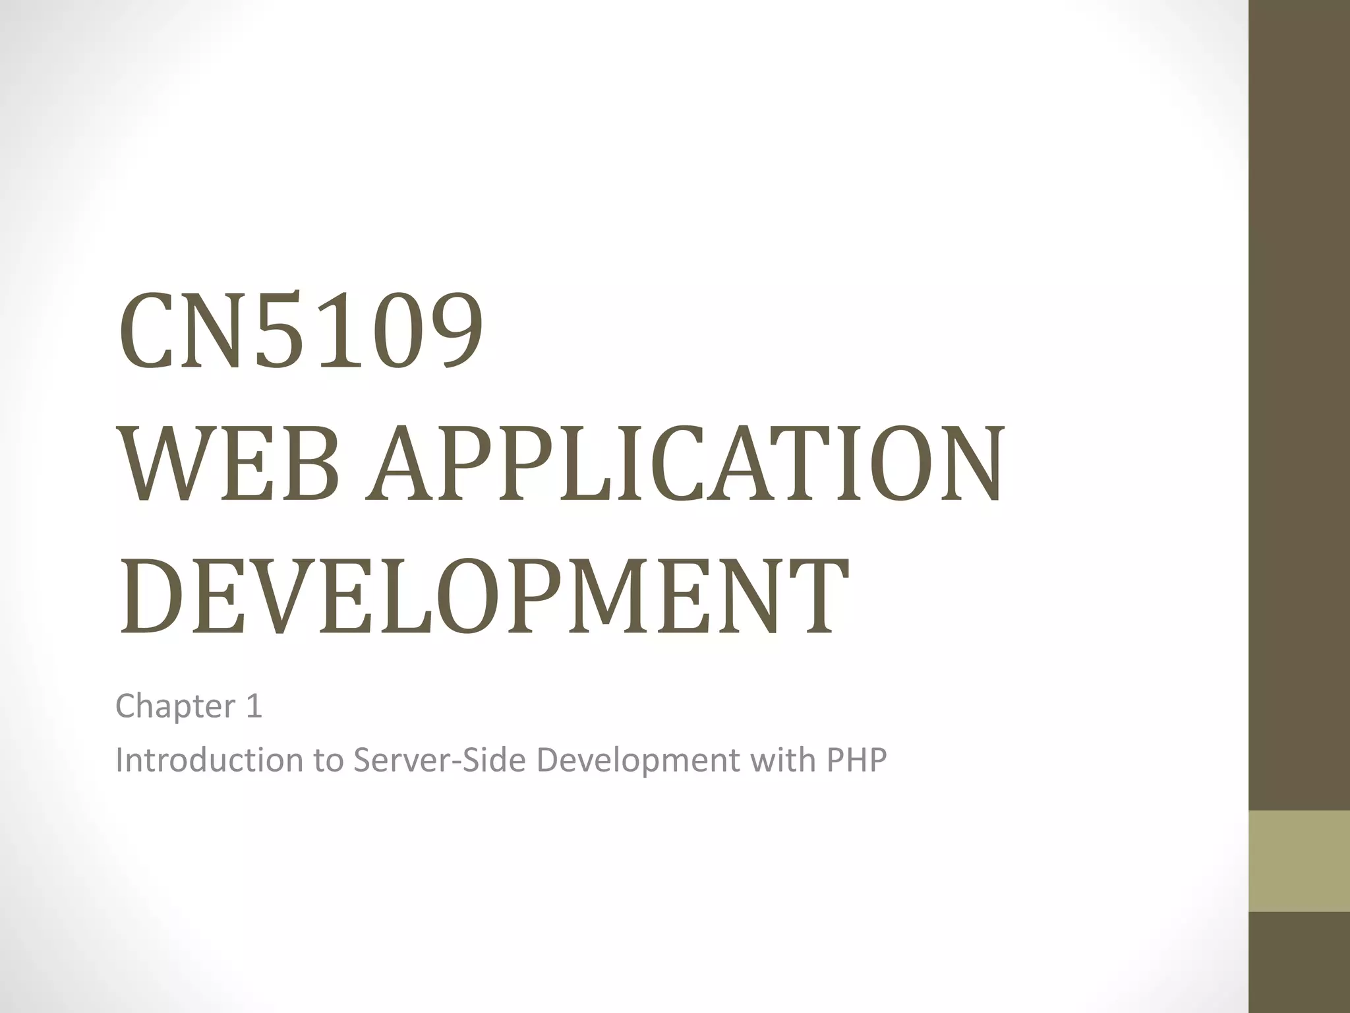Click the DEVELOPMENT title line
This screenshot has width=1350, height=1013.
coord(483,597)
